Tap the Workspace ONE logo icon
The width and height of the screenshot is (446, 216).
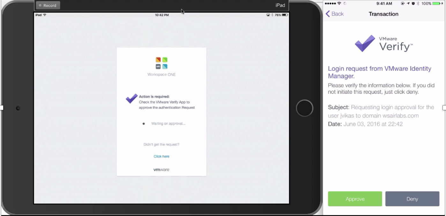(161, 63)
